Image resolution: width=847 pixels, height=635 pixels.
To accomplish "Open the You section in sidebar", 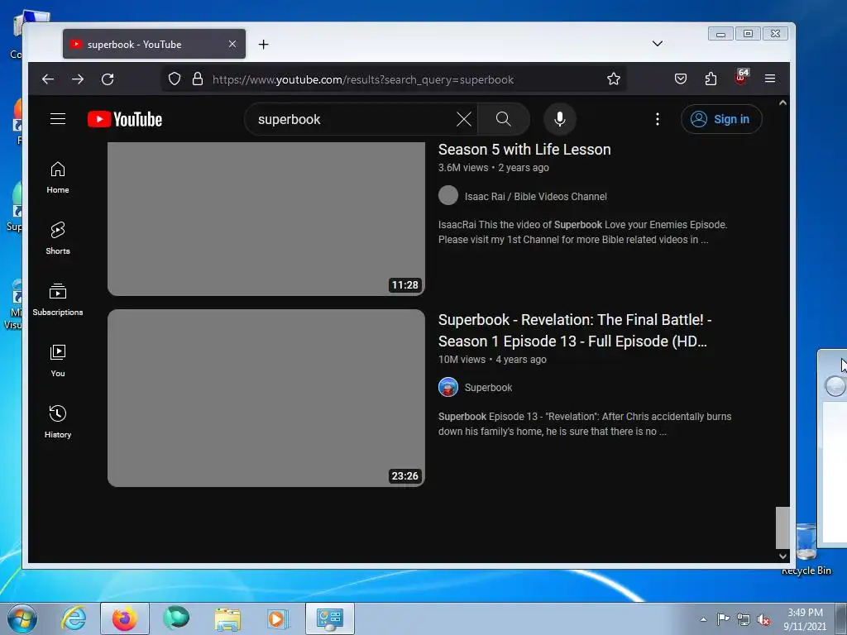I will [58, 360].
